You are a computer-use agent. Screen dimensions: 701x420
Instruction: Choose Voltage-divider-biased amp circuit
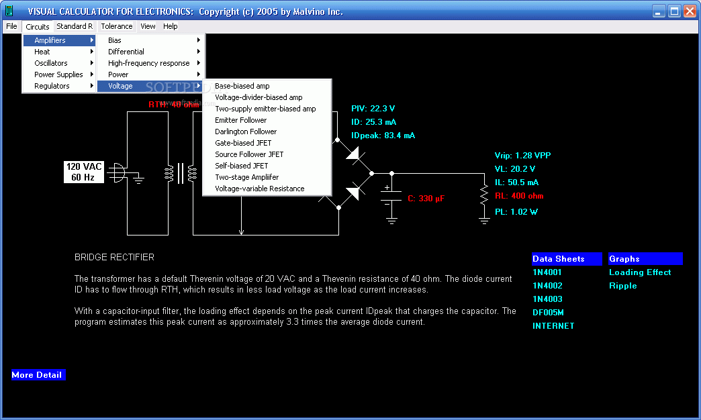point(267,97)
